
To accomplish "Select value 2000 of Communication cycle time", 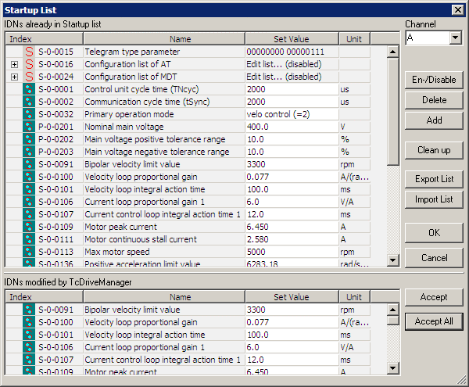I will coord(256,102).
